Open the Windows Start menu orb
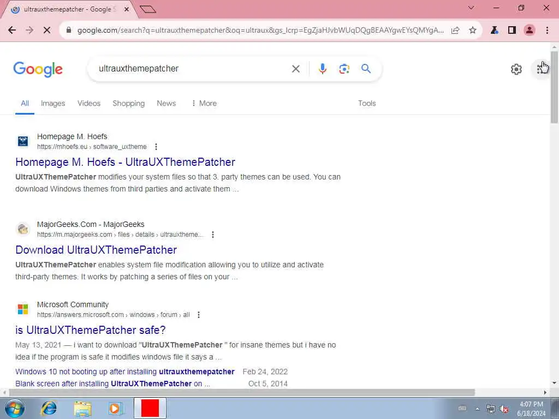Image resolution: width=559 pixels, height=419 pixels. tap(15, 408)
